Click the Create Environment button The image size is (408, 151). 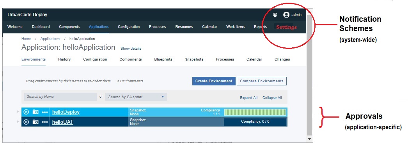point(214,81)
